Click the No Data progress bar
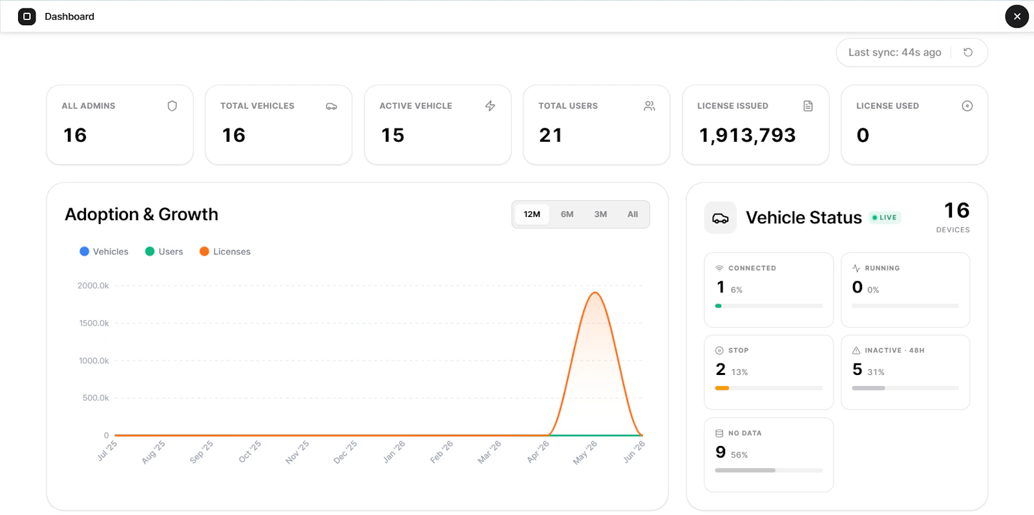The width and height of the screenshot is (1034, 515). pos(768,470)
